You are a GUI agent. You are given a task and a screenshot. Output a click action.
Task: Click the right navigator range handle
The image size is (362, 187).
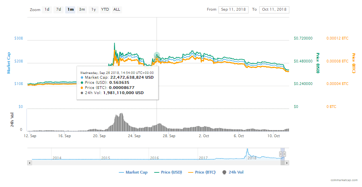click(x=284, y=153)
